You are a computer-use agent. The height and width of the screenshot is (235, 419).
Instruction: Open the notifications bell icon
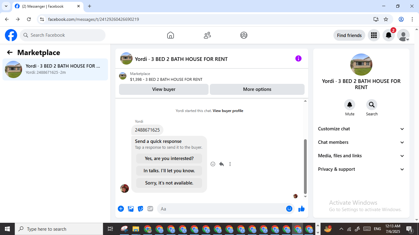pos(388,35)
